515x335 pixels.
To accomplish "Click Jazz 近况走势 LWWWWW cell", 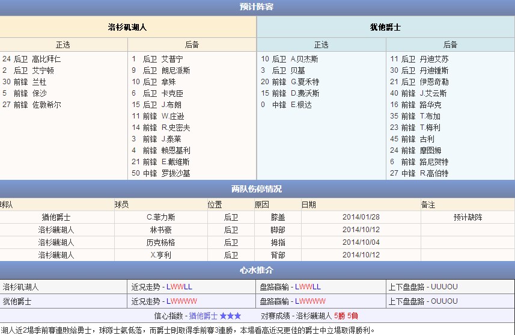I will pyautogui.click(x=191, y=301).
